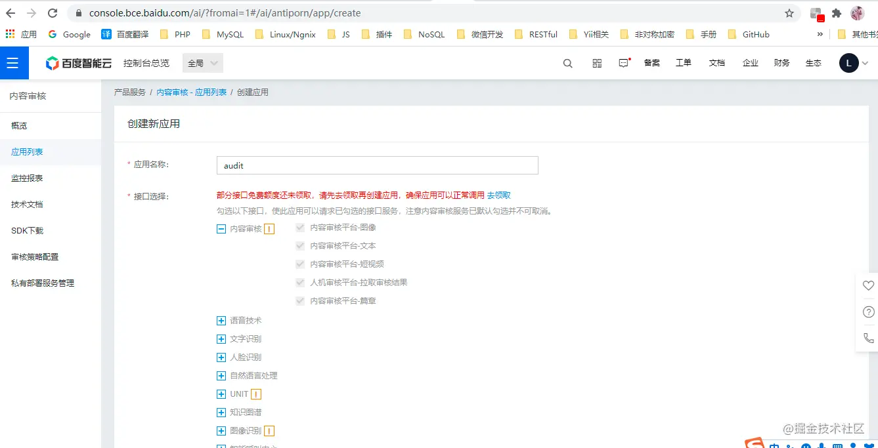Open 控制台总览
Image resolution: width=878 pixels, height=448 pixels.
click(146, 63)
